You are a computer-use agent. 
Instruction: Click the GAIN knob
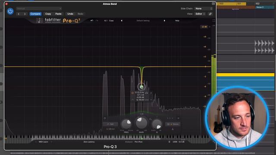pos(141,123)
